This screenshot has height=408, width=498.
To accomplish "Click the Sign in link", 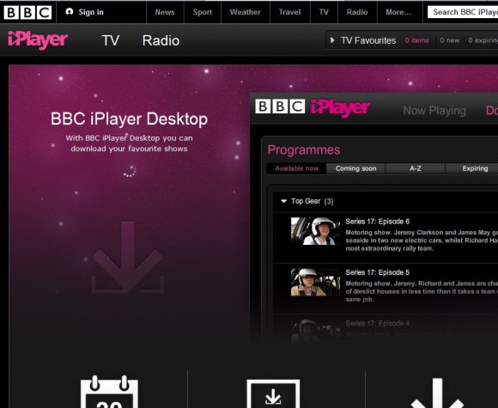I will tap(91, 12).
